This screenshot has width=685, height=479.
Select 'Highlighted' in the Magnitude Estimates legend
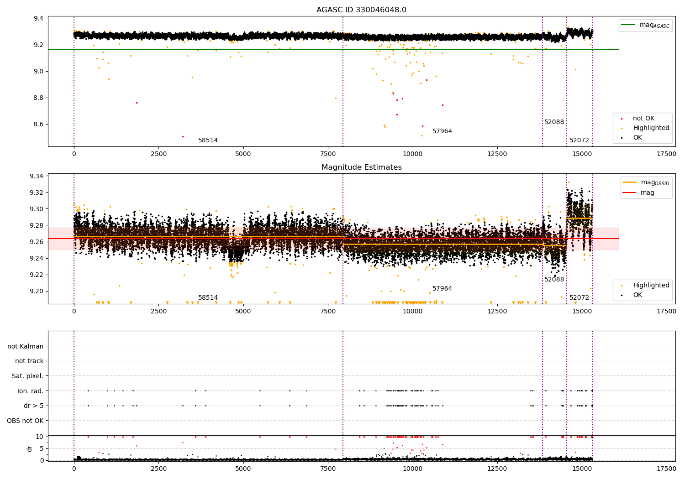651,286
